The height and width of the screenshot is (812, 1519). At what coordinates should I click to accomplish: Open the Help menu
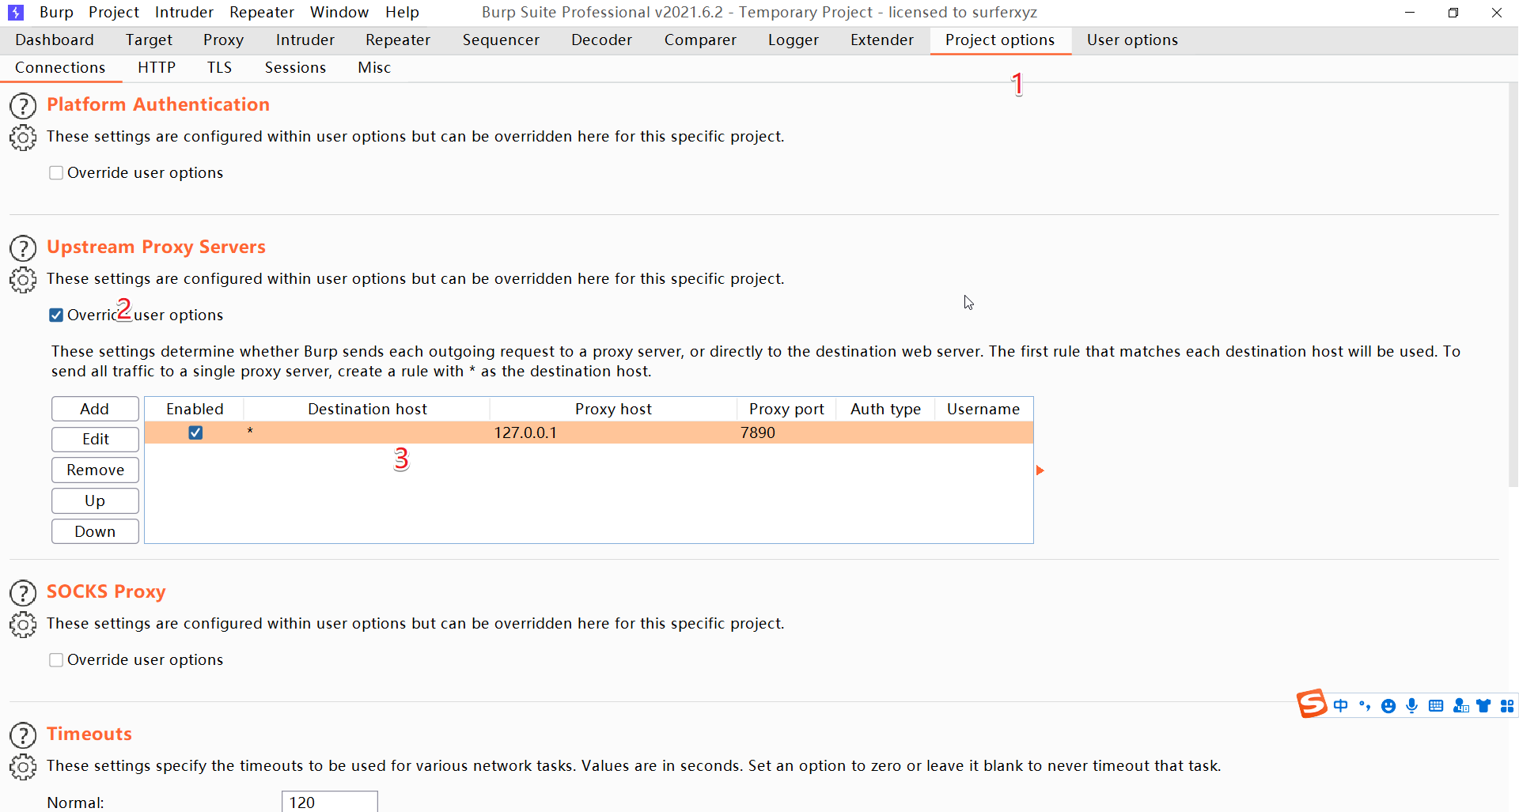(403, 13)
